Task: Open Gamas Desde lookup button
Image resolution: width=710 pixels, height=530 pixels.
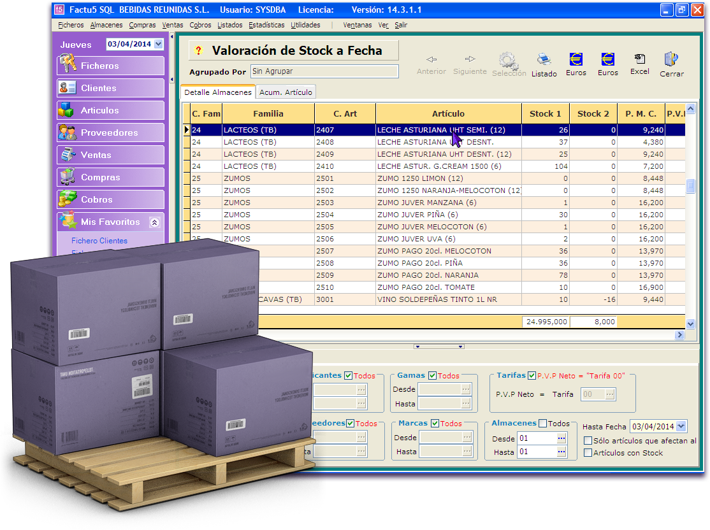Action: [x=465, y=389]
